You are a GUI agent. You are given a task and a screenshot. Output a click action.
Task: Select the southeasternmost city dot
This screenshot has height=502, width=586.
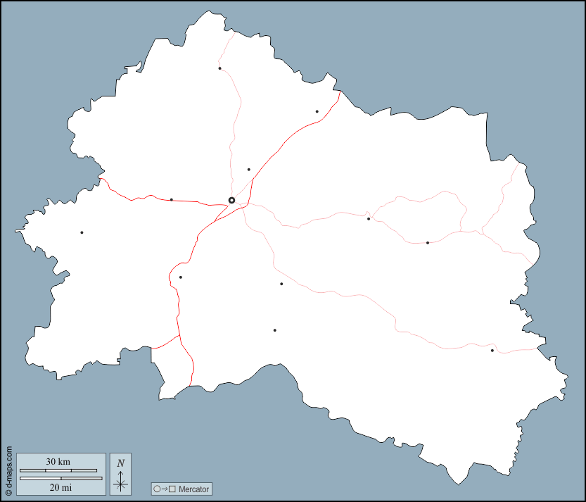pyautogui.click(x=492, y=351)
